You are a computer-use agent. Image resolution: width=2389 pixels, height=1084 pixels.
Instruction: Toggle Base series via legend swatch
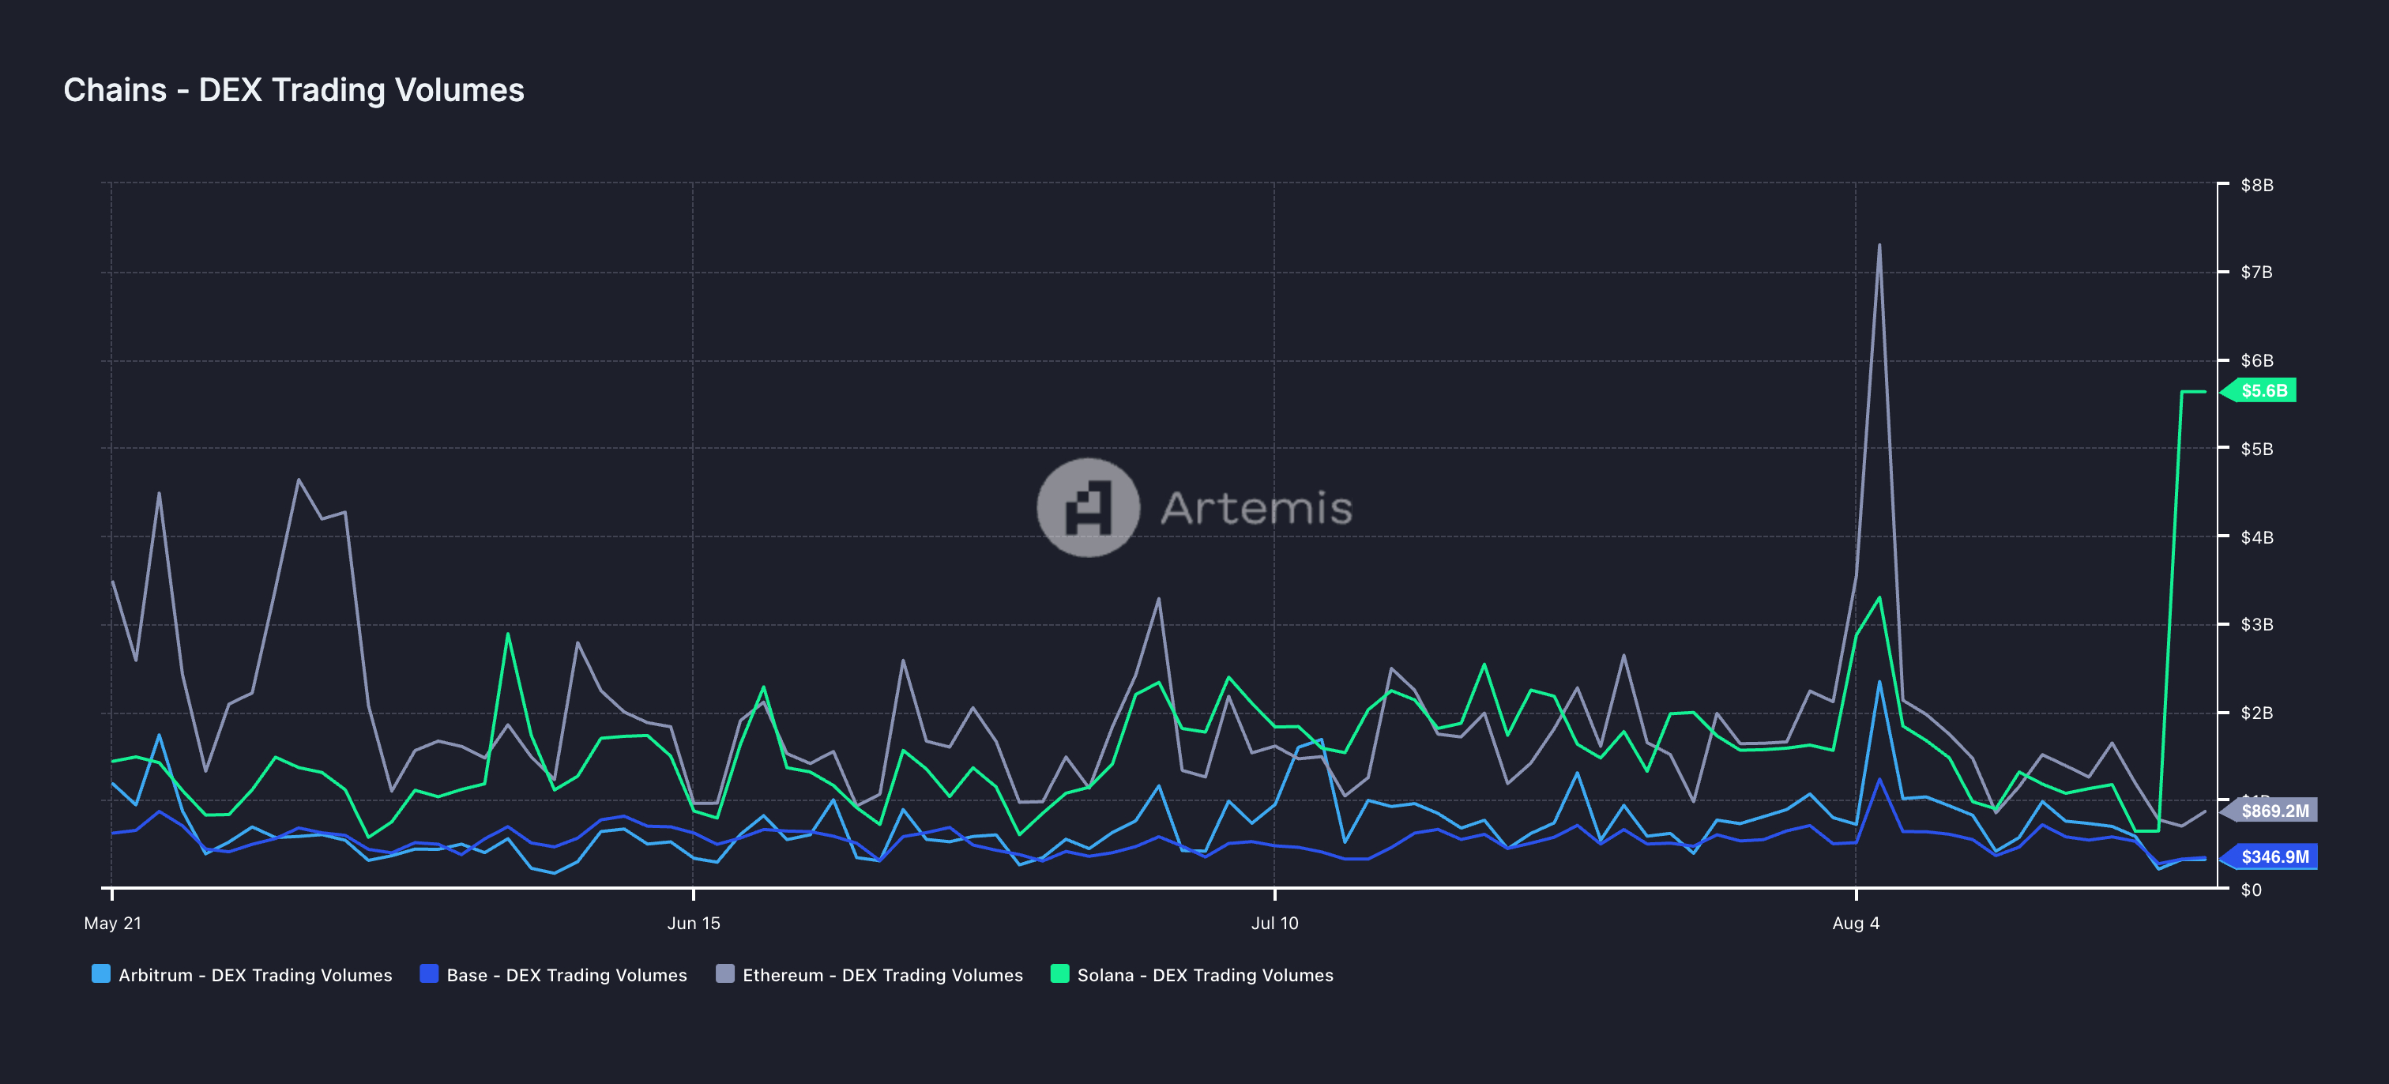(x=428, y=973)
